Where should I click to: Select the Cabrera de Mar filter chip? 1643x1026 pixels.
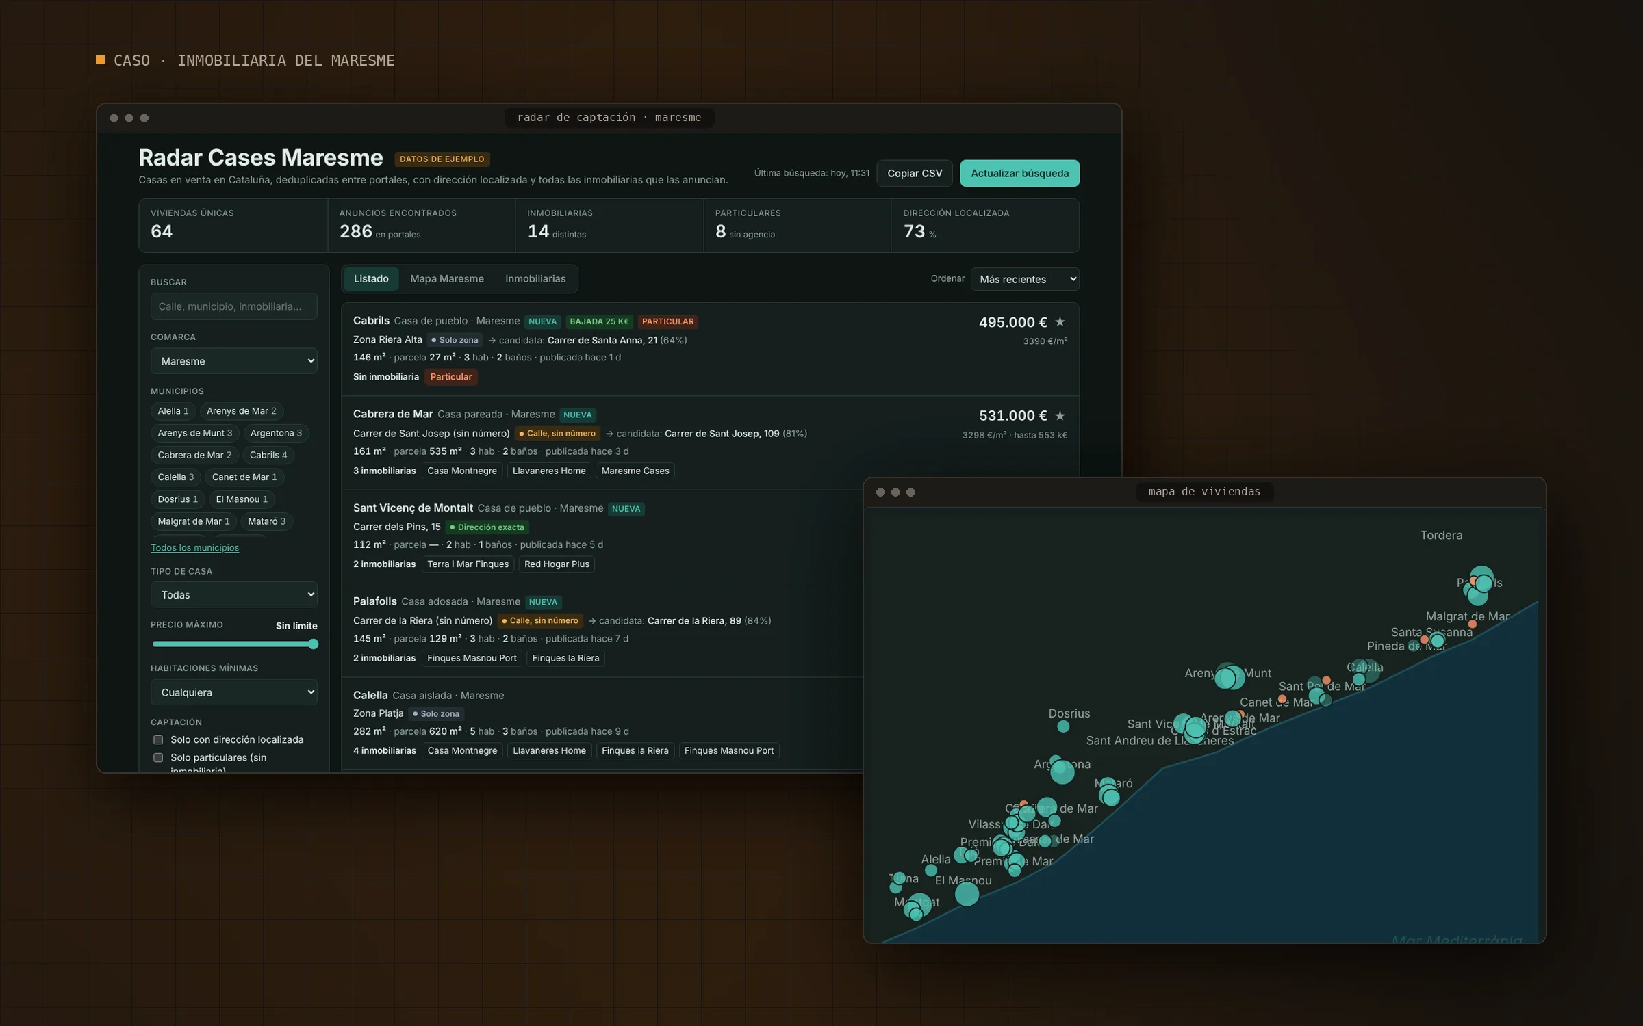coord(194,455)
